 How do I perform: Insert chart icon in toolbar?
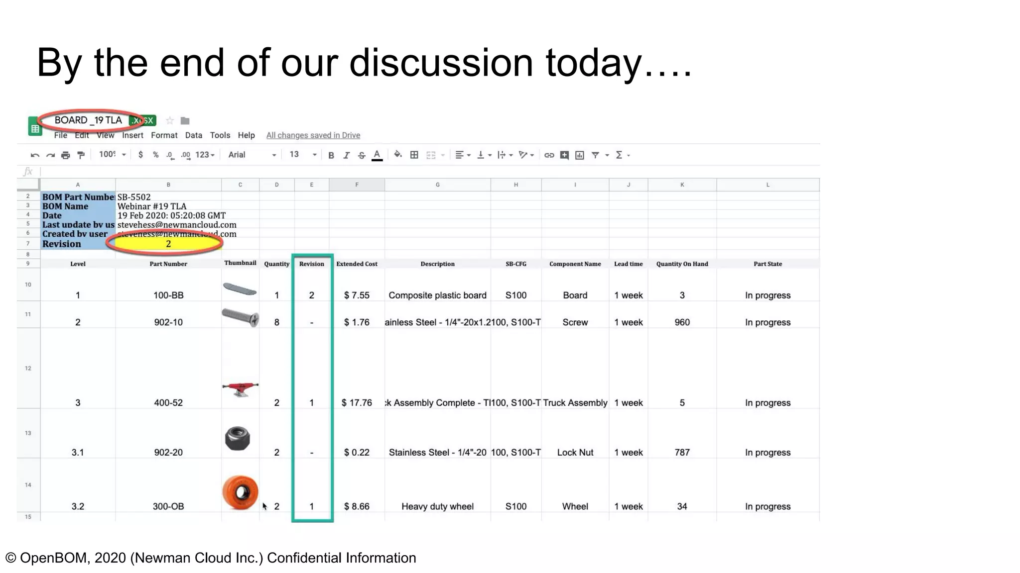coord(580,155)
